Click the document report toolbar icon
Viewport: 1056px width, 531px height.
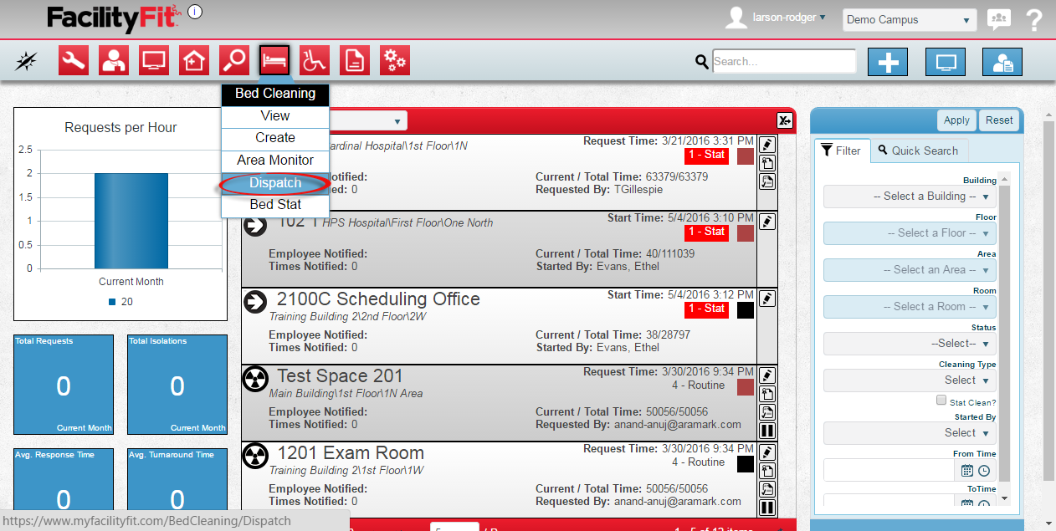355,60
